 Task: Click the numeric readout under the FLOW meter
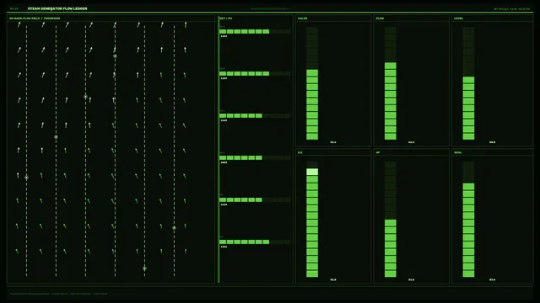click(411, 142)
